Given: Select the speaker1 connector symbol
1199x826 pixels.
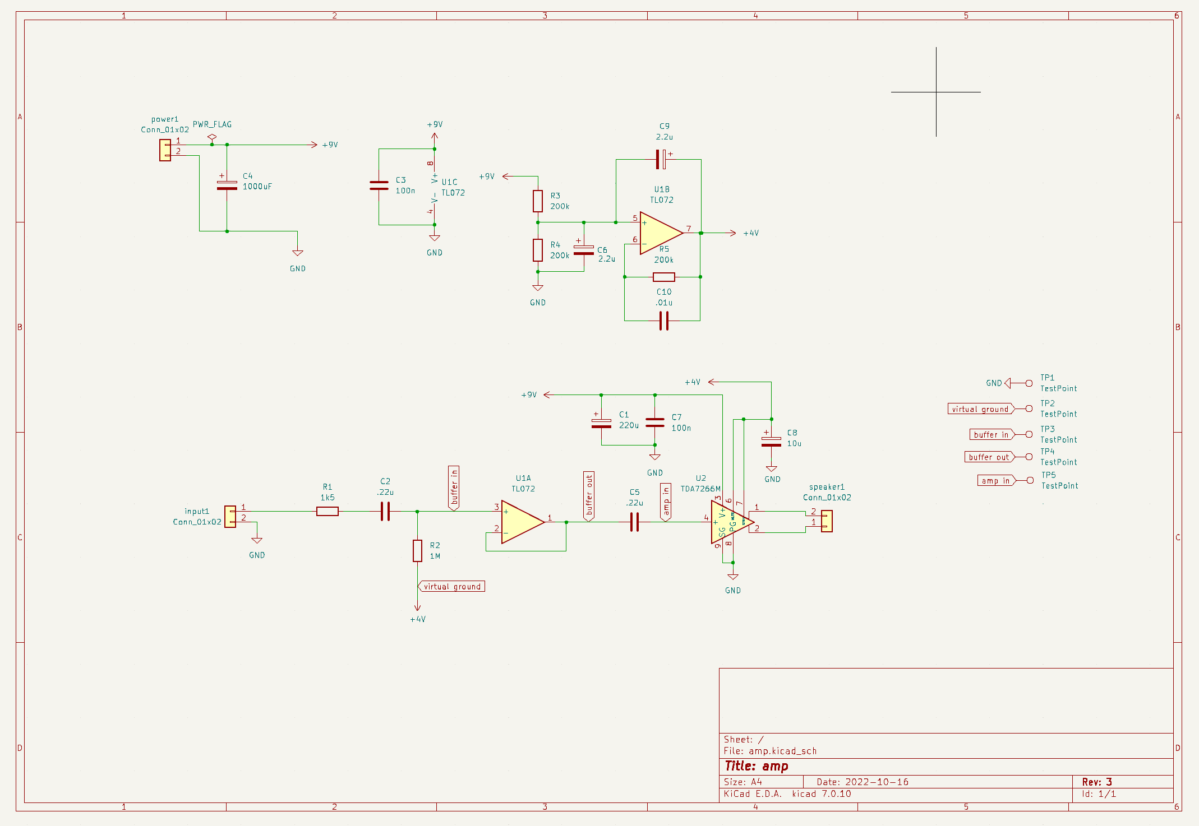Looking at the screenshot, I should pos(827,521).
